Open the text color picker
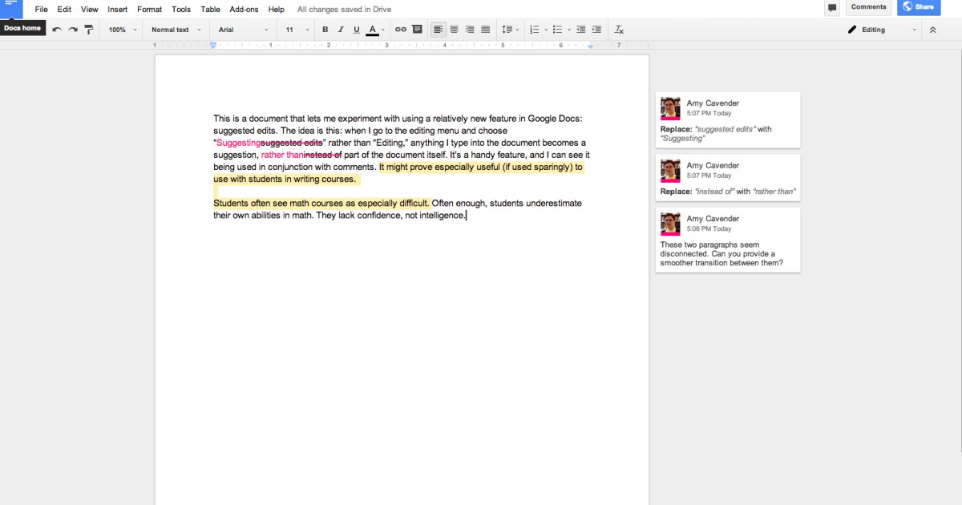The width and height of the screenshot is (962, 505). pos(373,29)
